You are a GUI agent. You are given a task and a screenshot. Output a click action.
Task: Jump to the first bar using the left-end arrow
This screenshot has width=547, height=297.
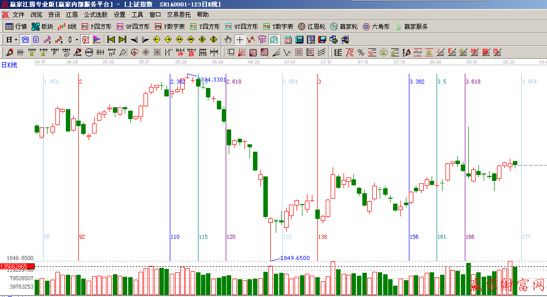pos(111,40)
